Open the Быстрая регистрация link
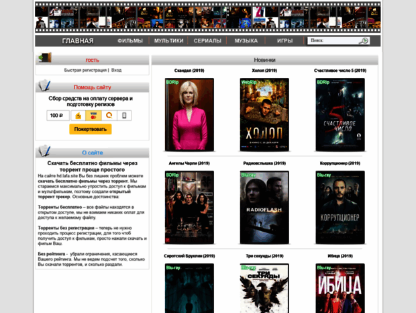 85,70
